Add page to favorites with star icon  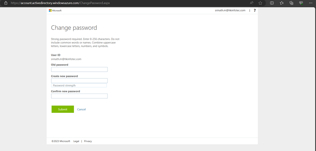click(260, 3)
